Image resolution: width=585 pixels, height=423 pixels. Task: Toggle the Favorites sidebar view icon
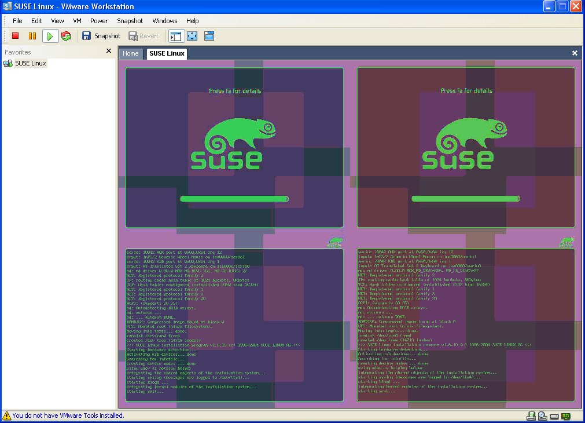click(x=176, y=36)
